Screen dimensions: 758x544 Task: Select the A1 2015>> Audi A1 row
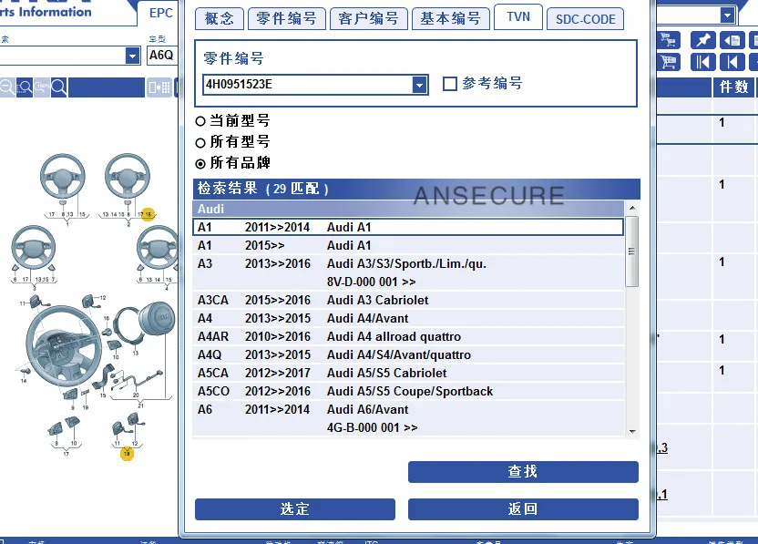(408, 246)
